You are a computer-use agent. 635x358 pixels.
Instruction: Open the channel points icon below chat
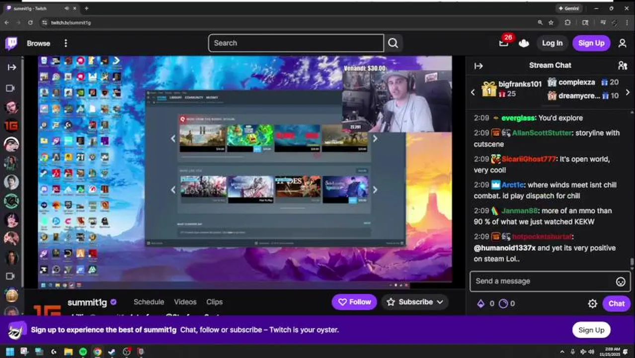tap(503, 303)
